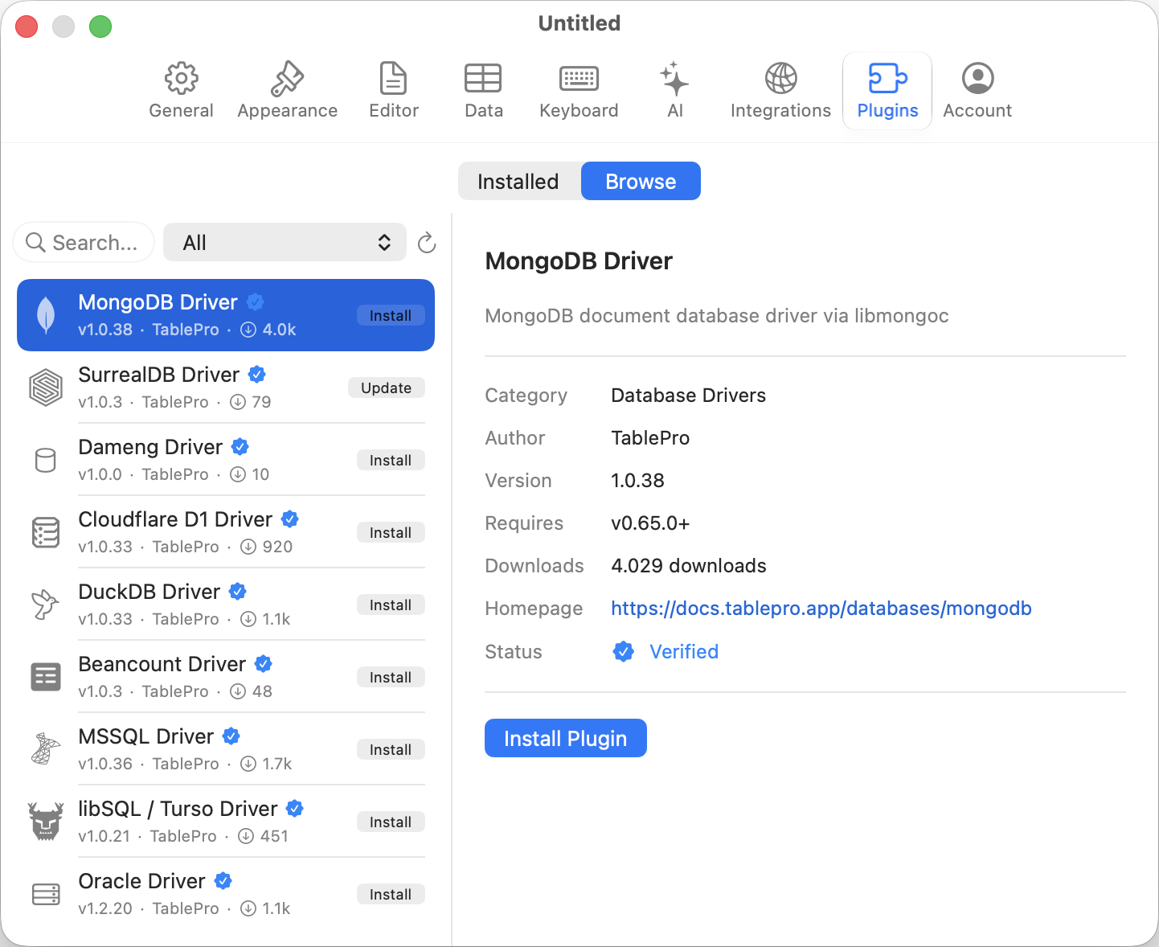Image resolution: width=1159 pixels, height=947 pixels.
Task: Select the Oracle Driver row title
Action: pos(142,881)
